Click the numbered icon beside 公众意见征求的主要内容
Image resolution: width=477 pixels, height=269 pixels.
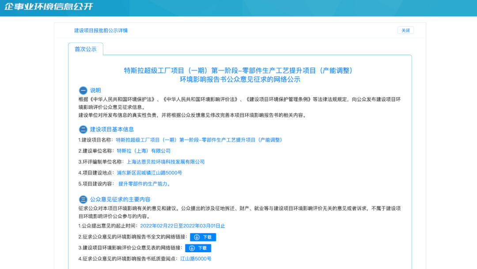click(83, 199)
